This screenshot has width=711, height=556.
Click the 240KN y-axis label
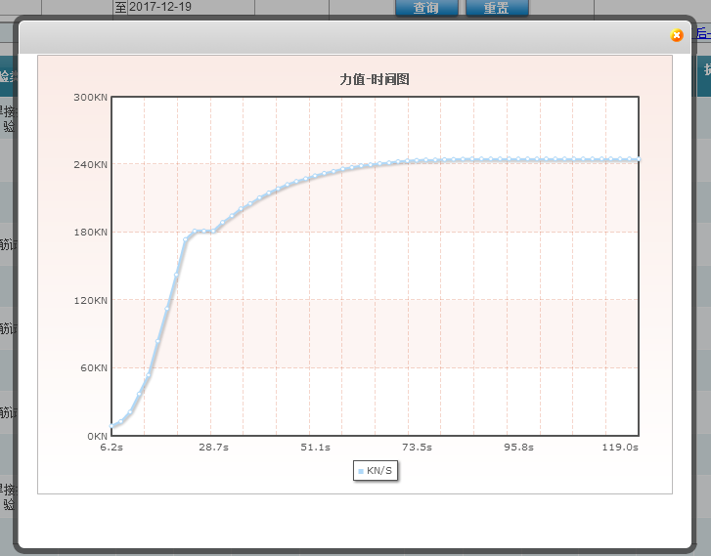click(90, 164)
